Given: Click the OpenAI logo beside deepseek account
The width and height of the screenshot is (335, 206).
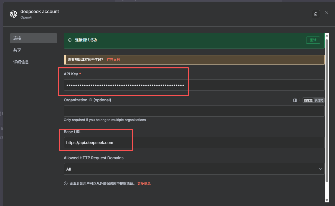Looking at the screenshot, I should (x=13, y=14).
